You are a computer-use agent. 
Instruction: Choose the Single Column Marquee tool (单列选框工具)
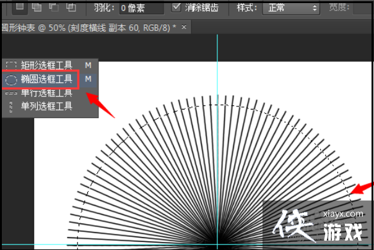(50, 106)
